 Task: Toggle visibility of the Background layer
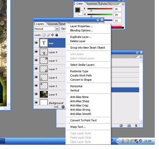coord(36,103)
